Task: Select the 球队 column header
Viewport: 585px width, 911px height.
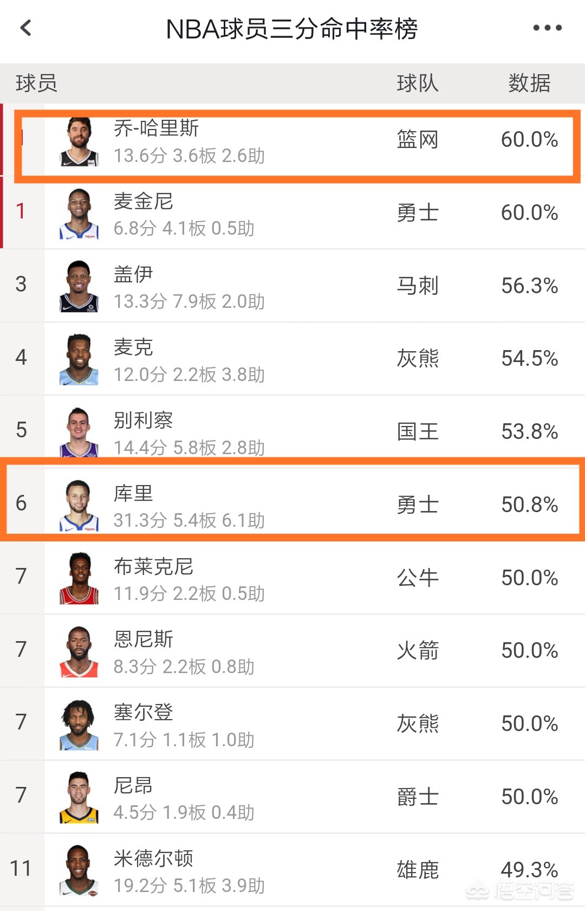Action: point(418,83)
